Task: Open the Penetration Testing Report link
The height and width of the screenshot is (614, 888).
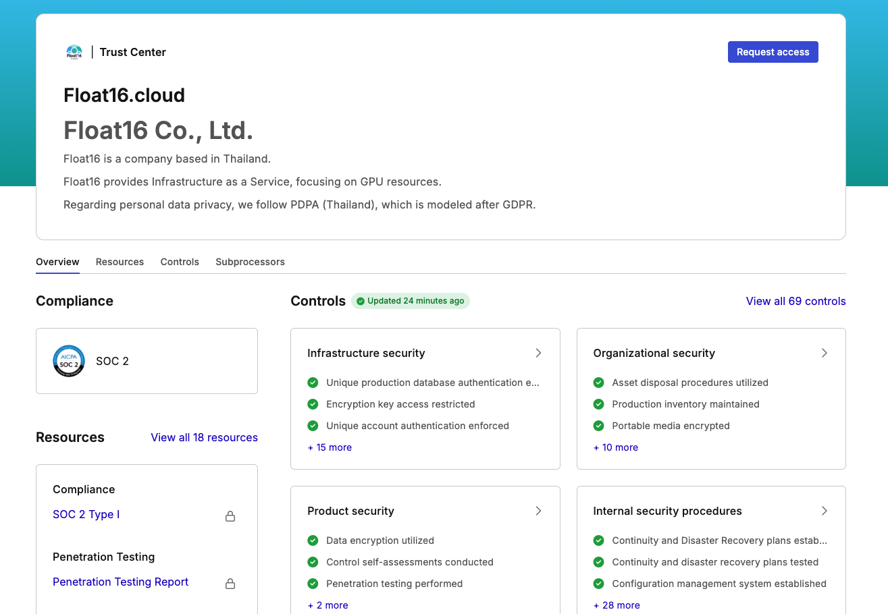Action: point(120,582)
